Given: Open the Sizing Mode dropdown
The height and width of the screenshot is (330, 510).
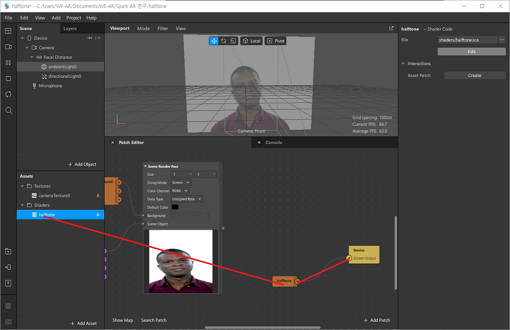Looking at the screenshot, I should pos(181,182).
